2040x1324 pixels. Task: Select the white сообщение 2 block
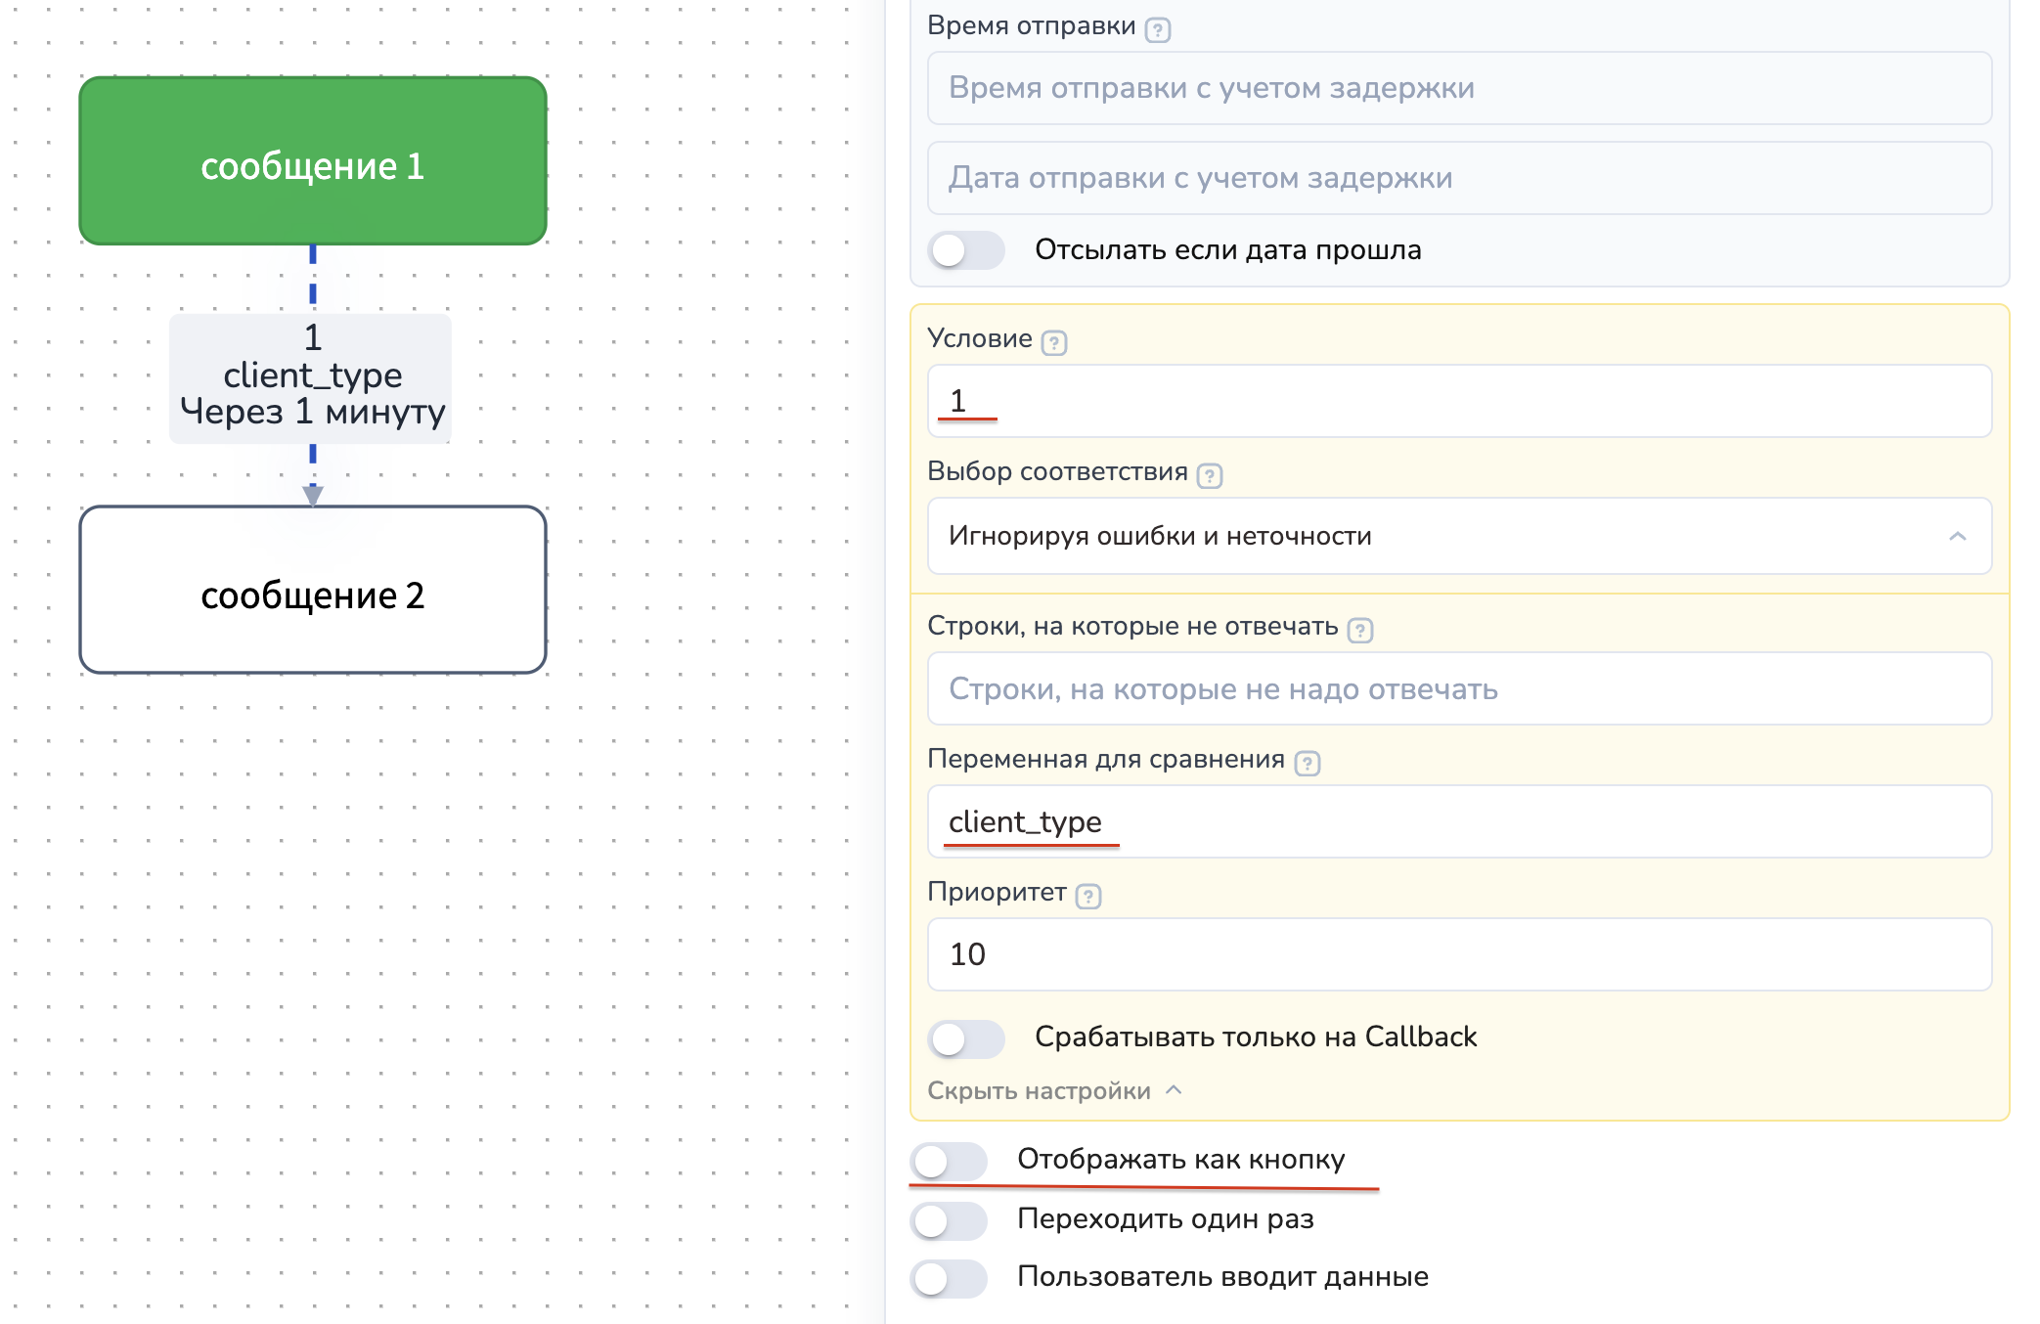[313, 590]
